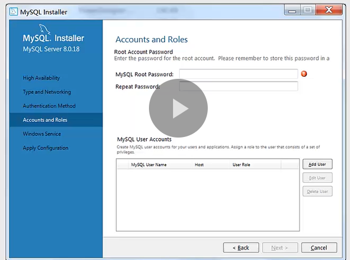Go back with the Back button
The width and height of the screenshot is (350, 260).
tap(241, 248)
